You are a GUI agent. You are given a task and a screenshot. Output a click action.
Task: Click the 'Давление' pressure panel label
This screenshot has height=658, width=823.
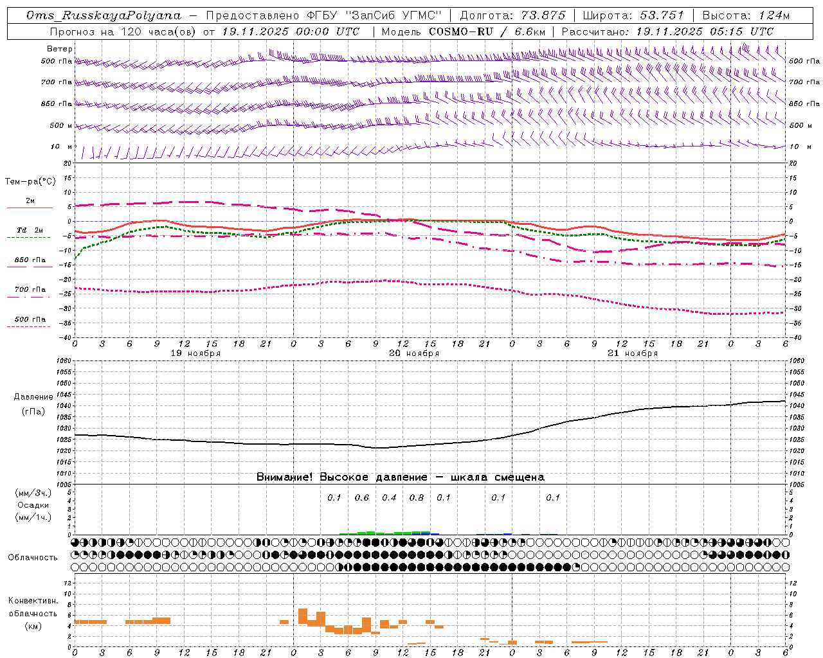[x=33, y=397]
